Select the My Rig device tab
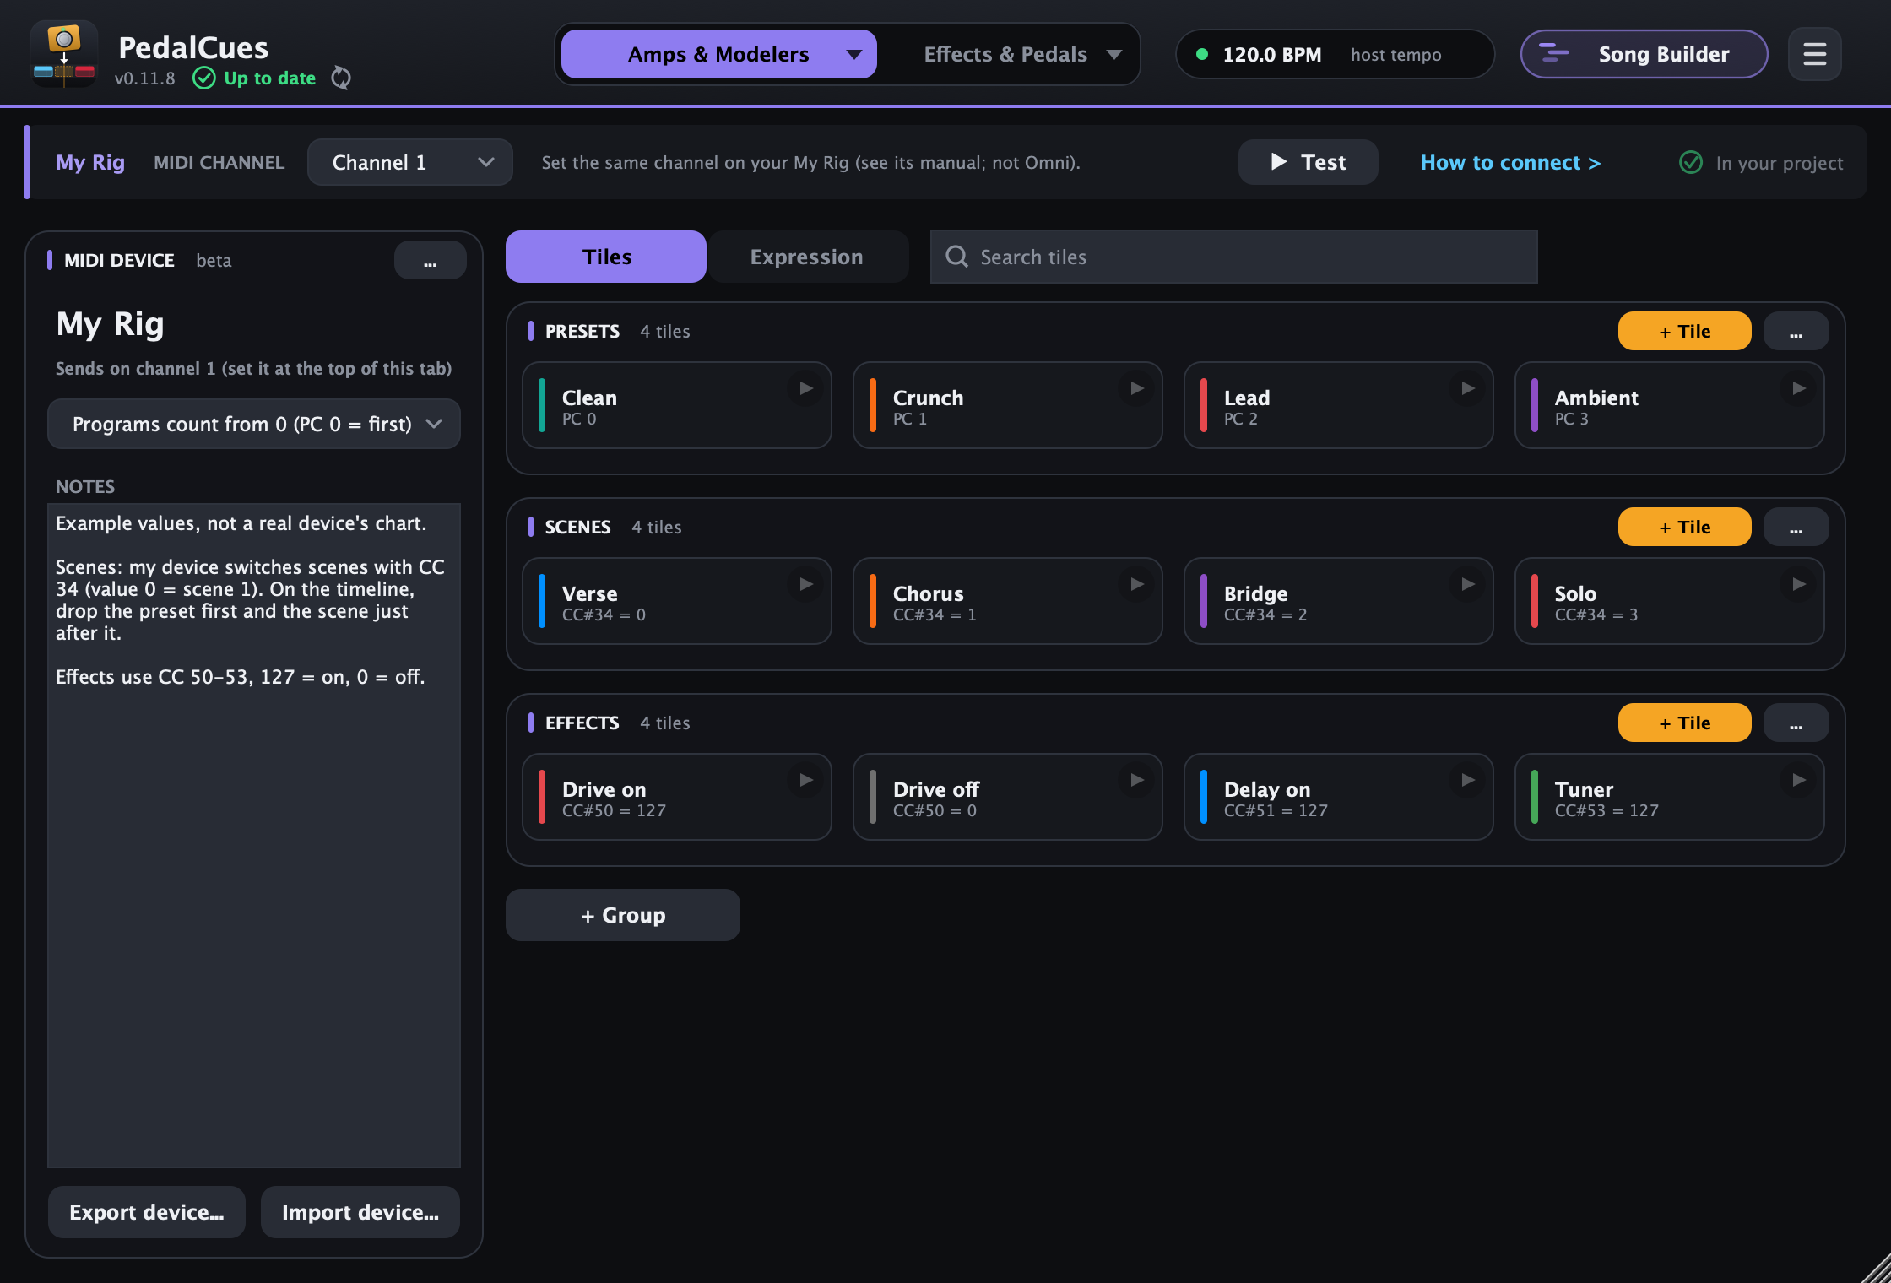 (90, 162)
